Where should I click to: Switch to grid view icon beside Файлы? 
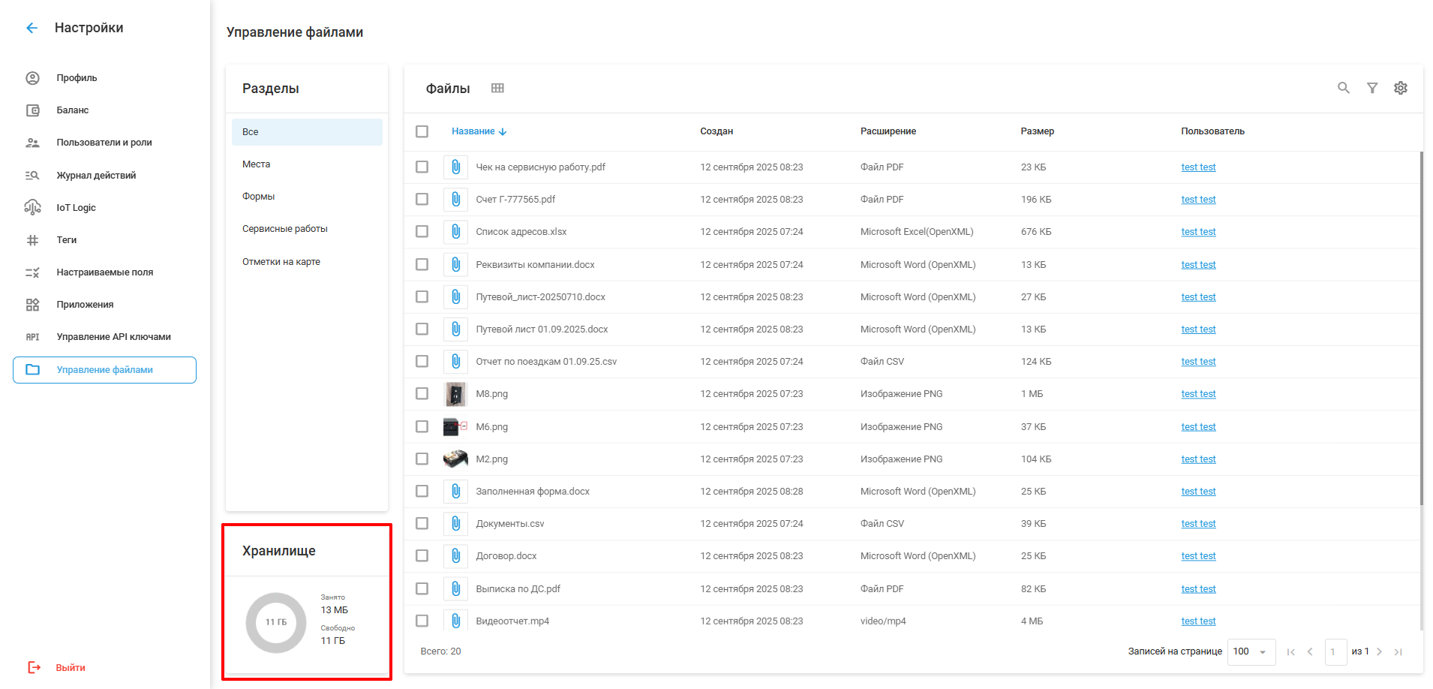tap(497, 88)
